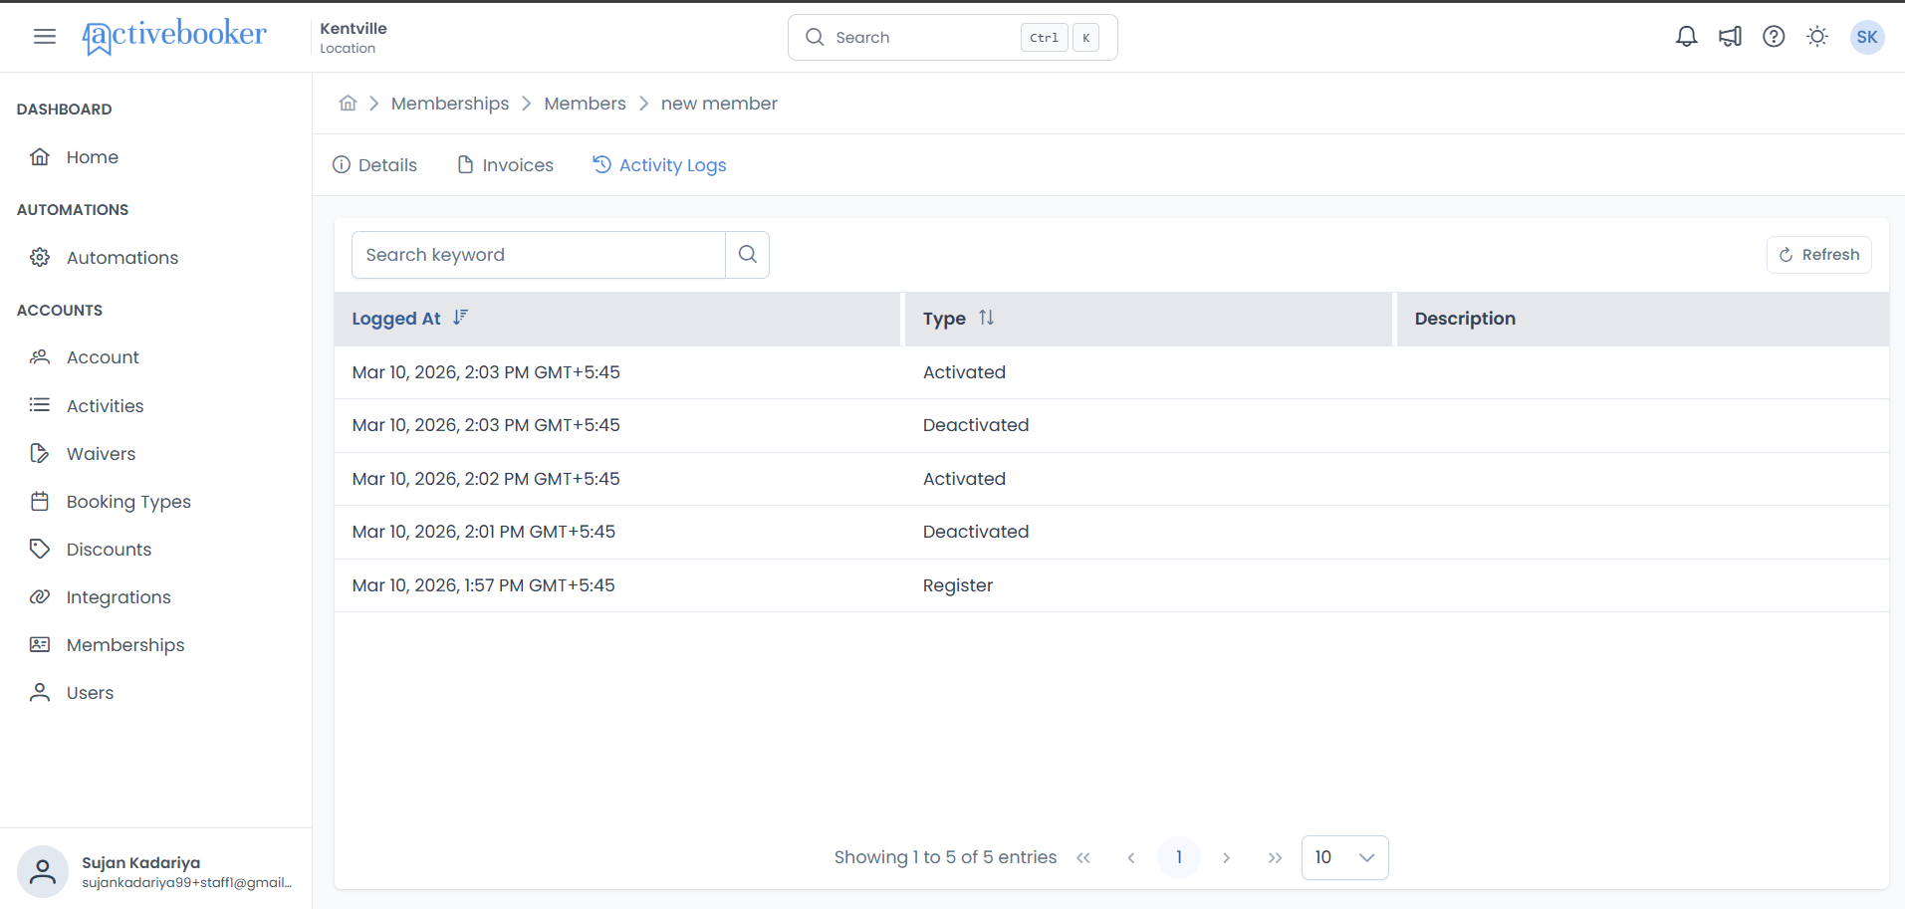Open Sujan Kadariya profile at sidebar bottom
The height and width of the screenshot is (909, 1905).
156,871
